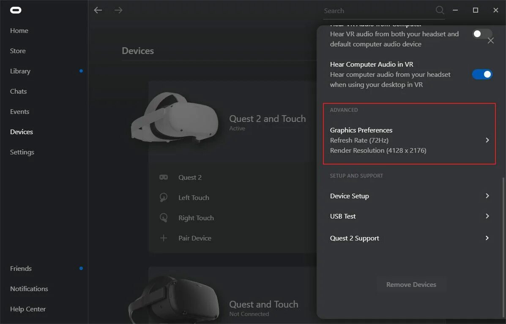506x324 pixels.
Task: Click the Left Touch controller icon
Action: [x=164, y=197]
